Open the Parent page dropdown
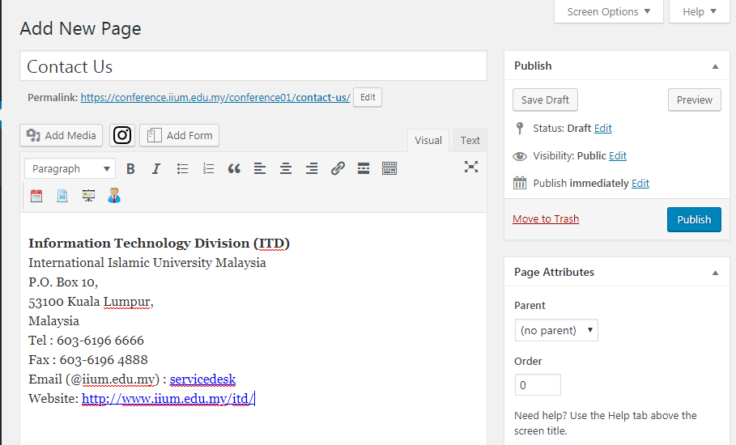Image resolution: width=736 pixels, height=445 pixels. (556, 330)
